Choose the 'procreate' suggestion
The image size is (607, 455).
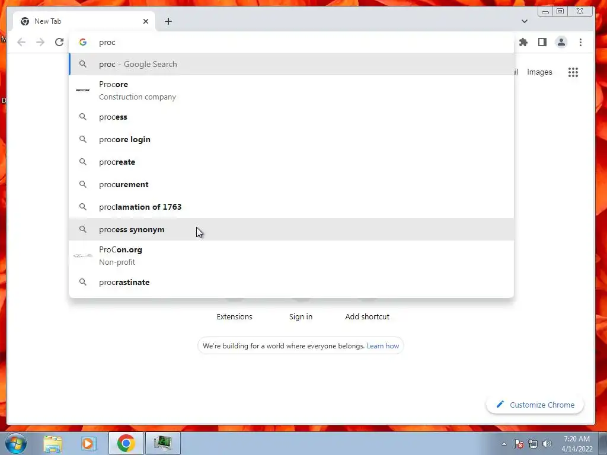click(x=292, y=162)
